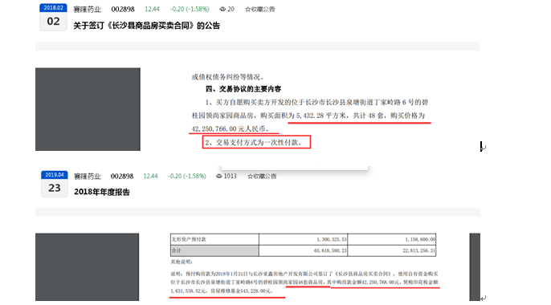Click the dark gray strip at right edge

point(475,267)
